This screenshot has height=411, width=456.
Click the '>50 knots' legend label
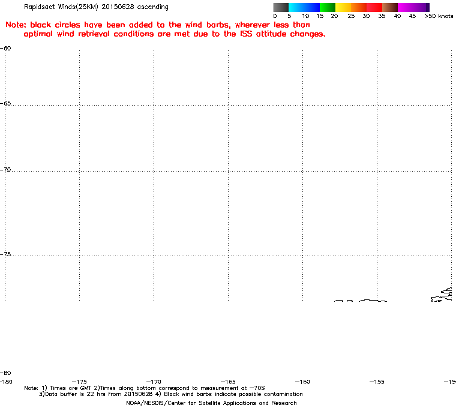point(439,16)
